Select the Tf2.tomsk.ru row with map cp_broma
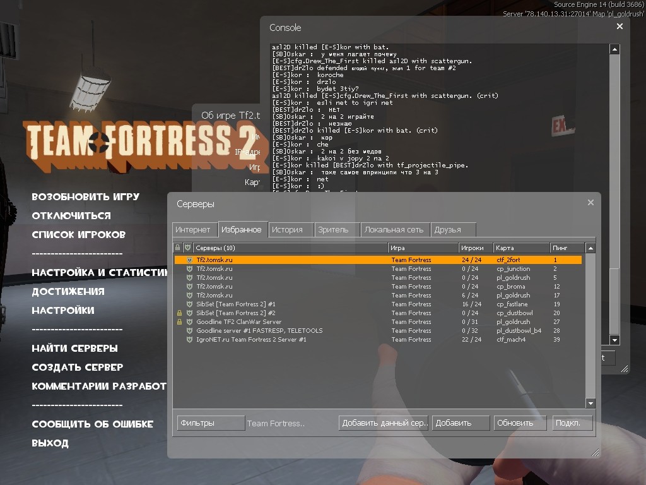 coord(378,287)
